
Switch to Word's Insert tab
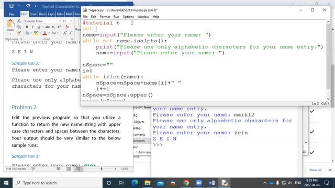[33, 14]
